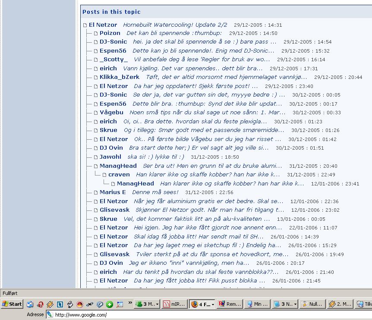Open the Windows Start menu
The width and height of the screenshot is (372, 320).
click(12, 304)
